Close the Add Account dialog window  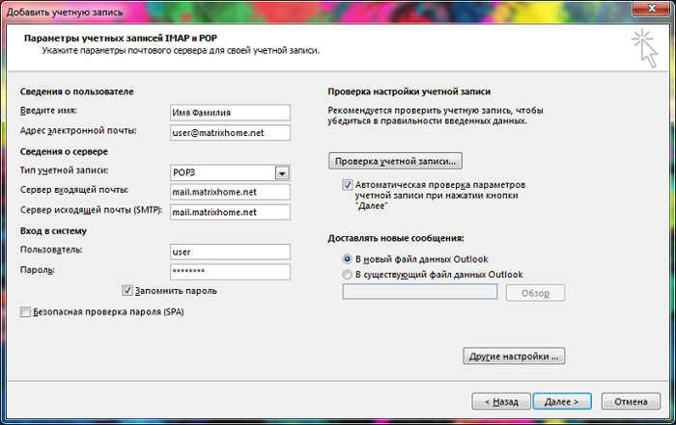(652, 8)
